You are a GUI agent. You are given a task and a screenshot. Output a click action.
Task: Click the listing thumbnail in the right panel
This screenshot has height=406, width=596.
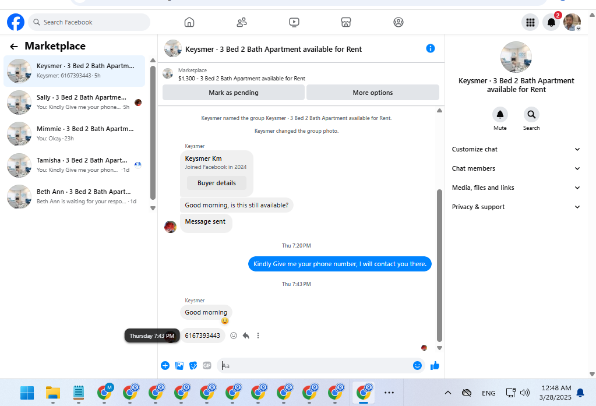pos(516,57)
